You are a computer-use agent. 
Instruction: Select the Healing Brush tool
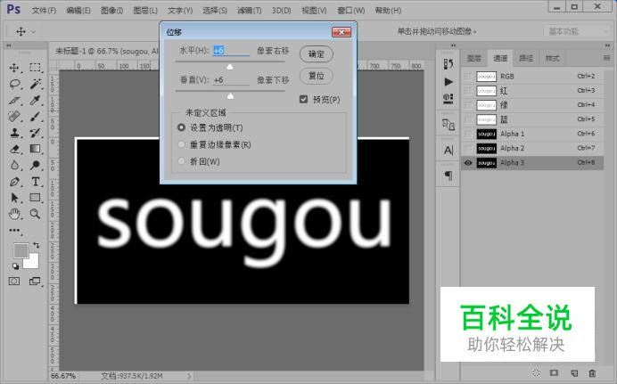[14, 117]
